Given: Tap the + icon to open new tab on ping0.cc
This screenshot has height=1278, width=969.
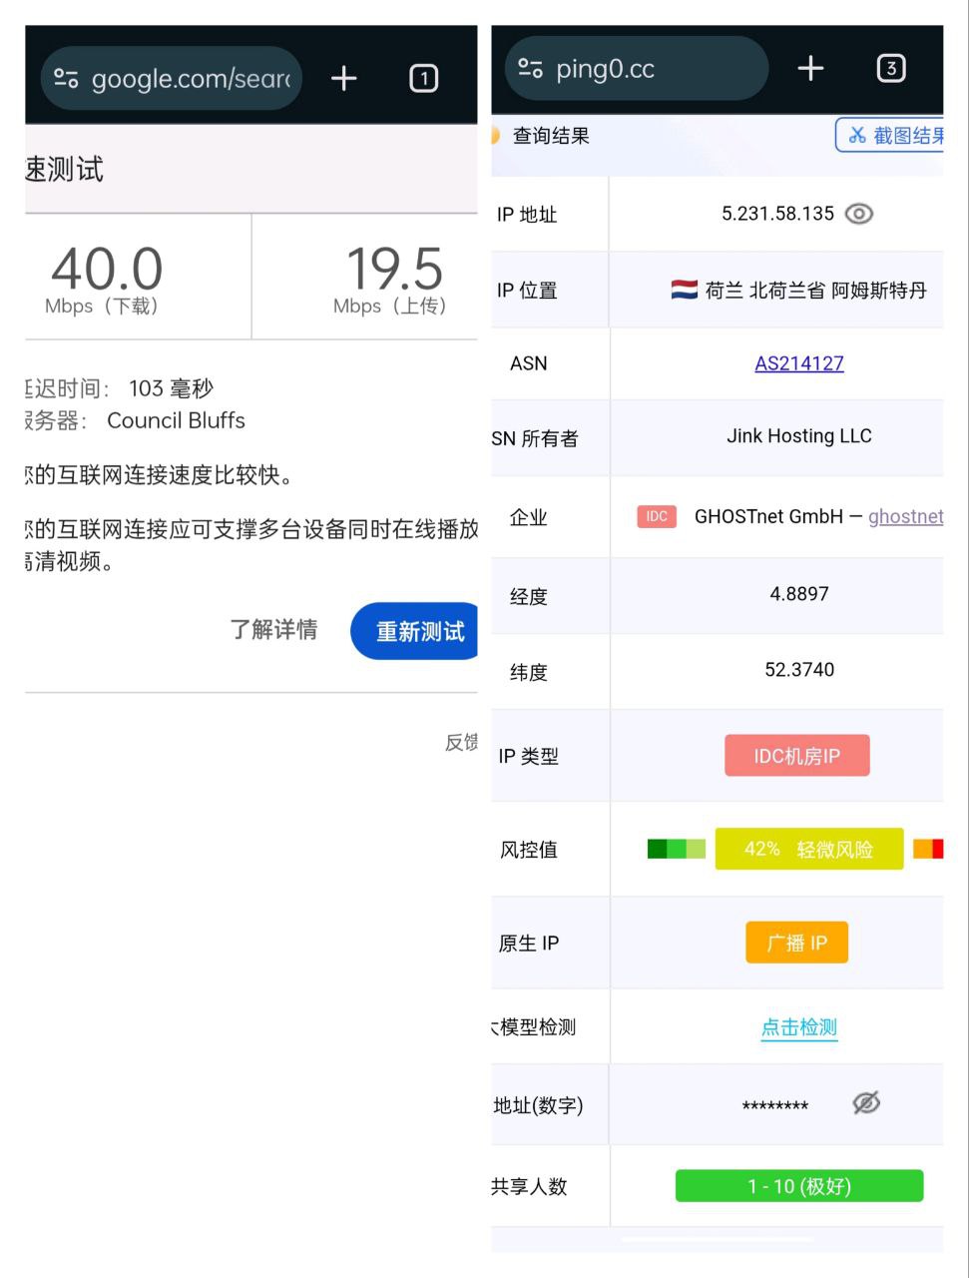Looking at the screenshot, I should pyautogui.click(x=810, y=68).
